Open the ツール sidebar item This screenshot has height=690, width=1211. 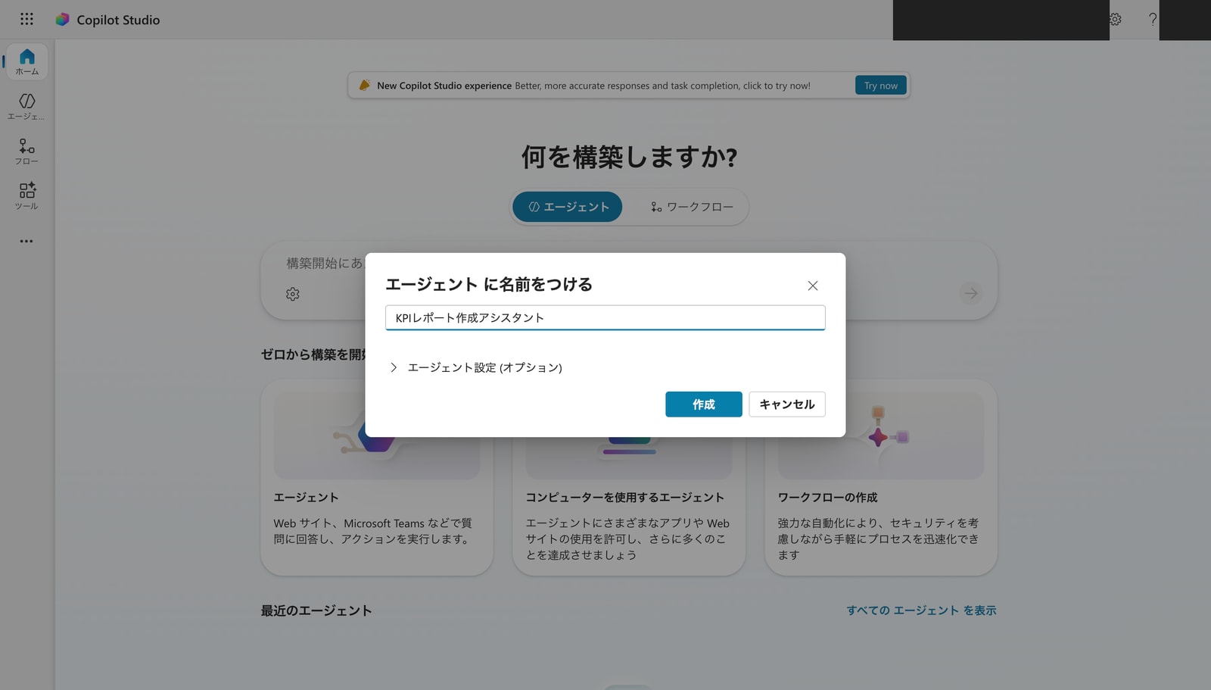tap(26, 195)
